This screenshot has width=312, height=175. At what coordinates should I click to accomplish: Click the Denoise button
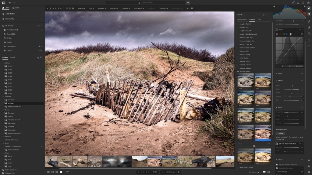click(280, 133)
